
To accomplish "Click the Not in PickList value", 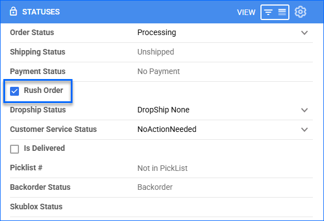I will pyautogui.click(x=162, y=168).
